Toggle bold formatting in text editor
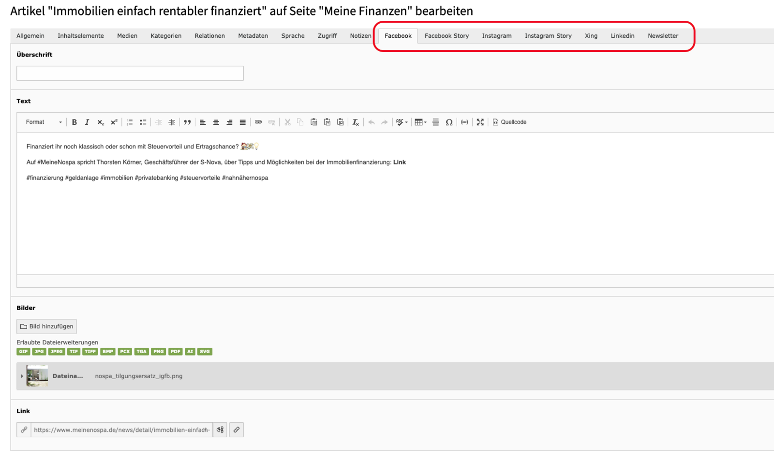The height and width of the screenshot is (459, 774). click(x=74, y=122)
